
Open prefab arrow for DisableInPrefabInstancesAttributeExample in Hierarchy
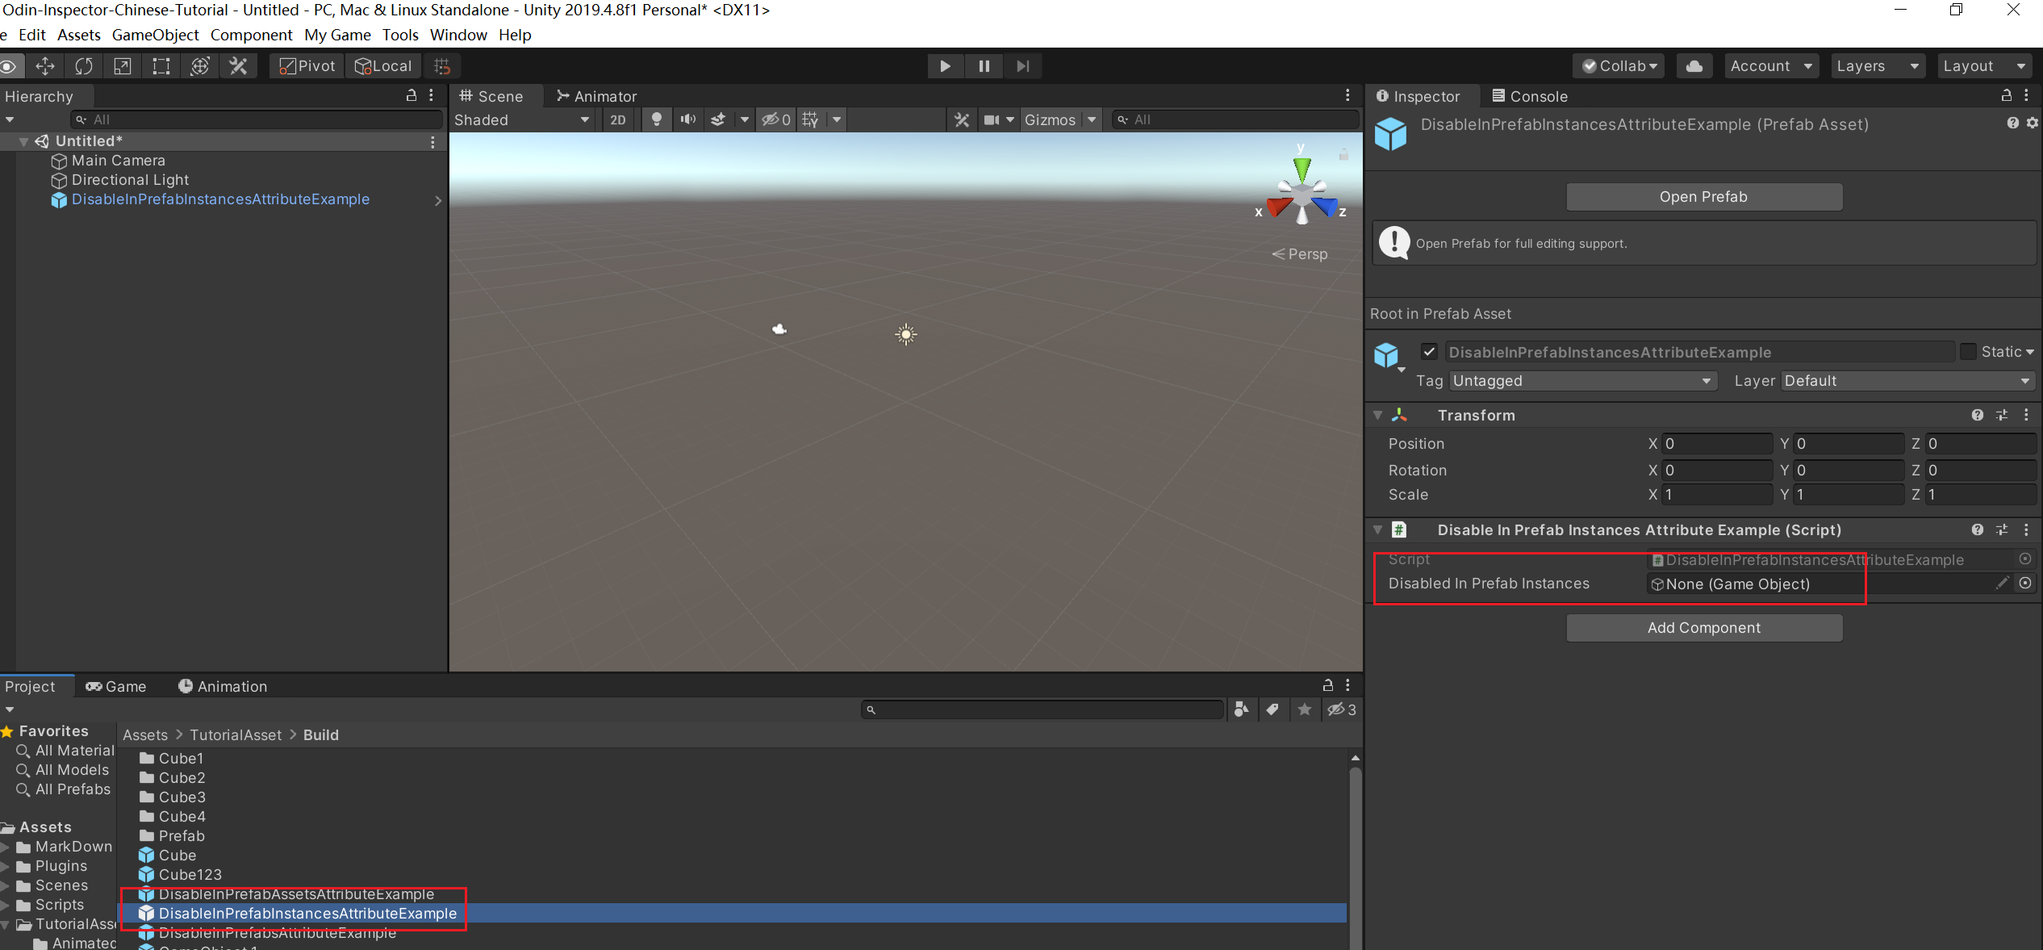click(x=438, y=200)
